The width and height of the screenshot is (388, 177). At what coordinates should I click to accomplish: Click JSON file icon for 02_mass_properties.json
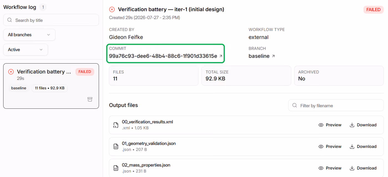coord(116,168)
